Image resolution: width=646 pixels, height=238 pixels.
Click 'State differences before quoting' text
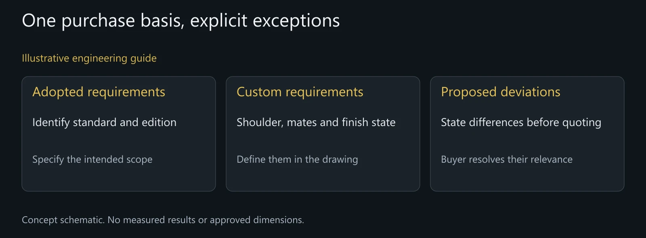click(x=521, y=122)
